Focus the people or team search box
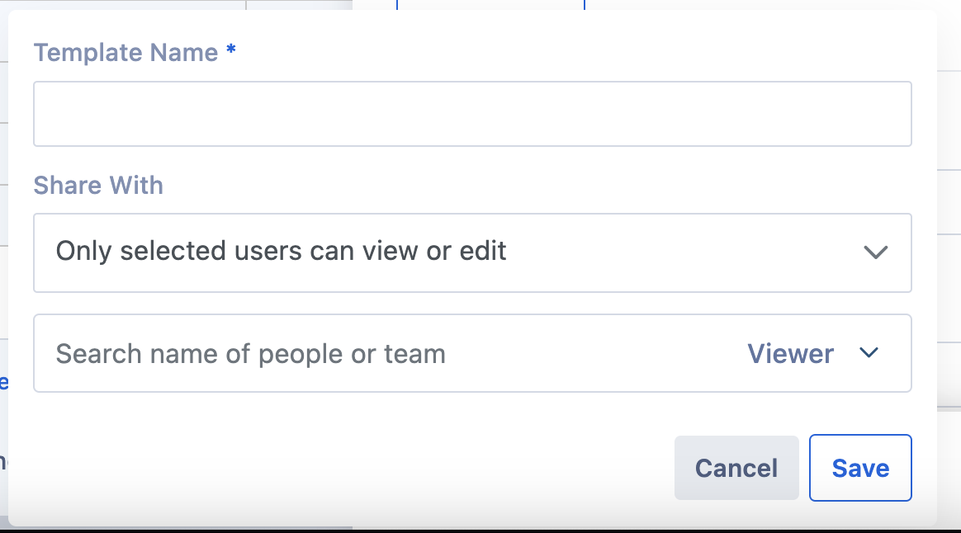The width and height of the screenshot is (961, 533). point(388,353)
